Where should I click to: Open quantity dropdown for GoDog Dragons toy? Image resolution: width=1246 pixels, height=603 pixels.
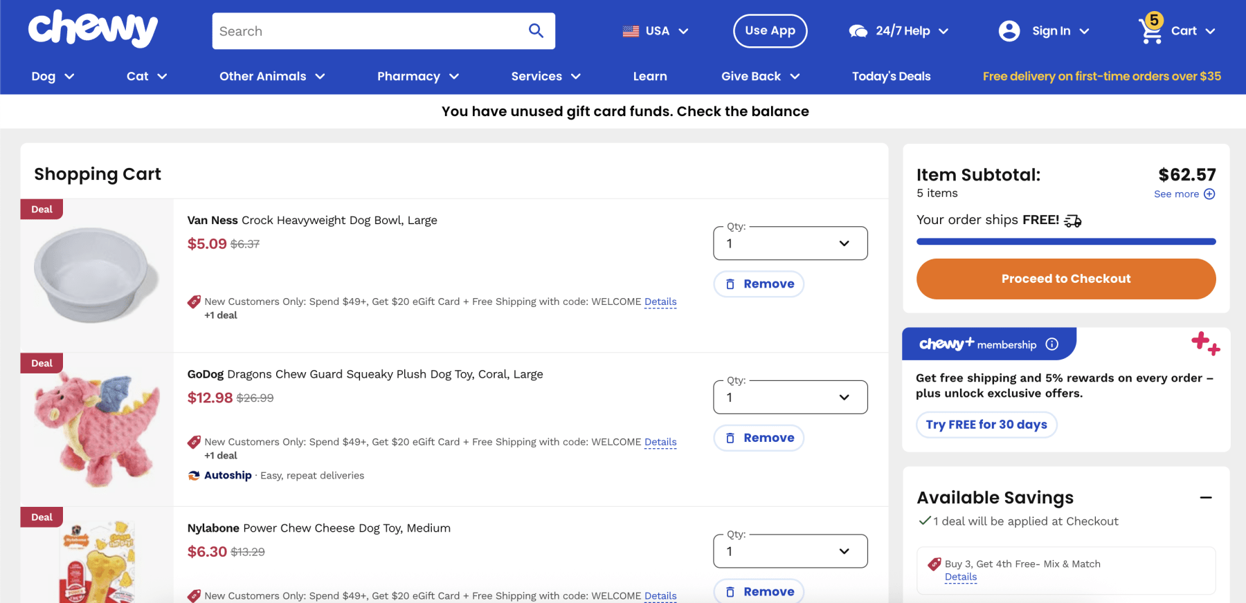click(x=790, y=398)
